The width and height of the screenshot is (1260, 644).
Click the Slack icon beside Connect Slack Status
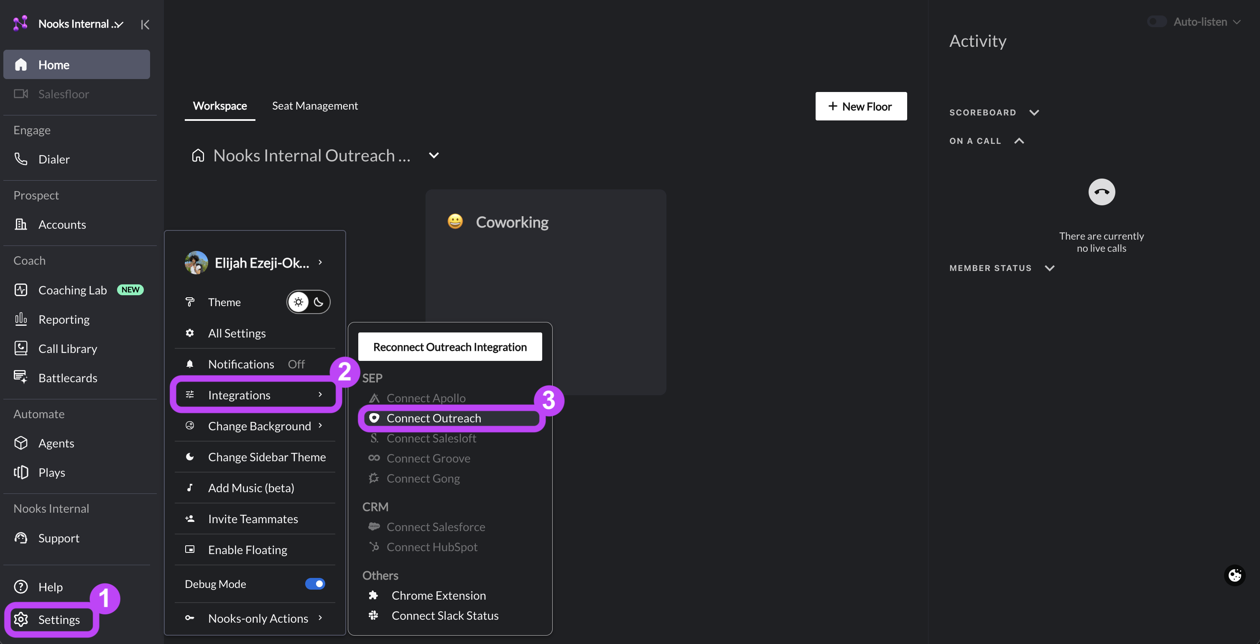373,615
